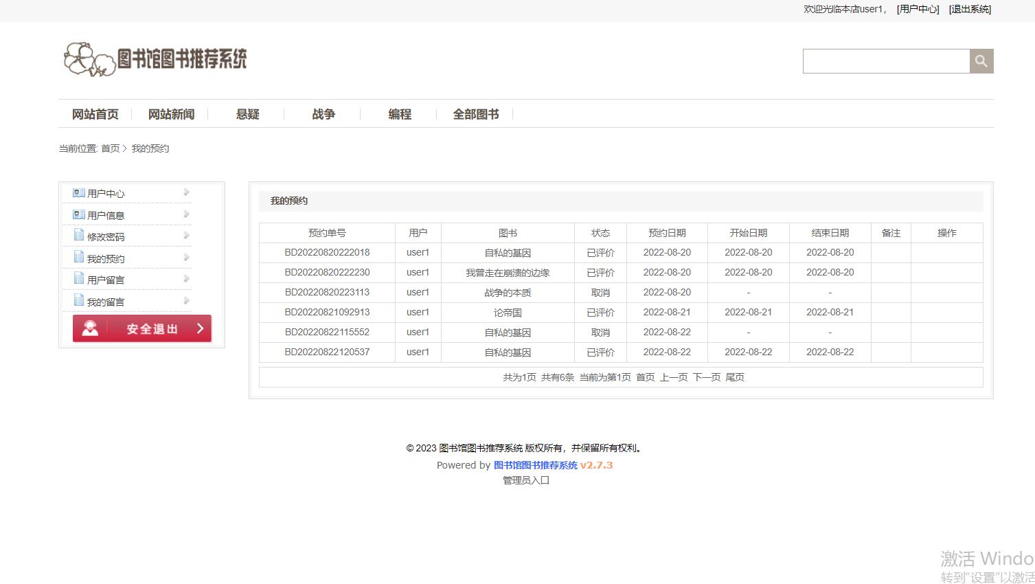Go to 上一页 in pagination
The width and height of the screenshot is (1035, 584).
coord(674,377)
